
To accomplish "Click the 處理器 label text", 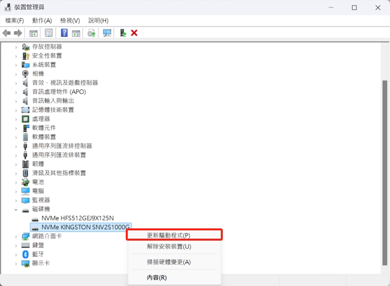I will pos(41,119).
